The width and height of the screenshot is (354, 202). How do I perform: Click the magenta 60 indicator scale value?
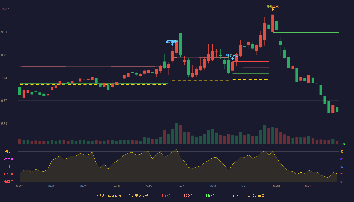342,159
